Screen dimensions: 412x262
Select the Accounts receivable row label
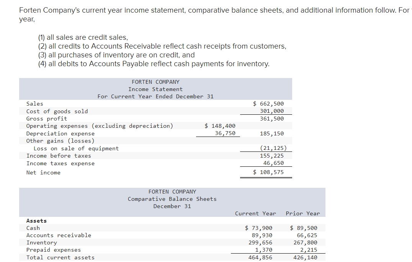point(59,236)
